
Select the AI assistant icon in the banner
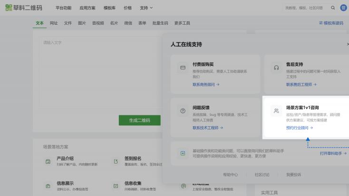tap(183, 153)
